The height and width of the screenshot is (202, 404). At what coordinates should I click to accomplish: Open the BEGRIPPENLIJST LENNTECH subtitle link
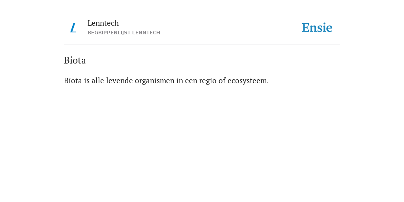click(124, 33)
